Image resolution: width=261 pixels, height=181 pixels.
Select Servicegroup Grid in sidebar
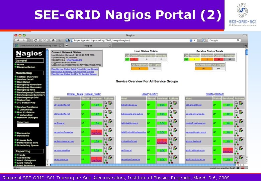(x=28, y=98)
